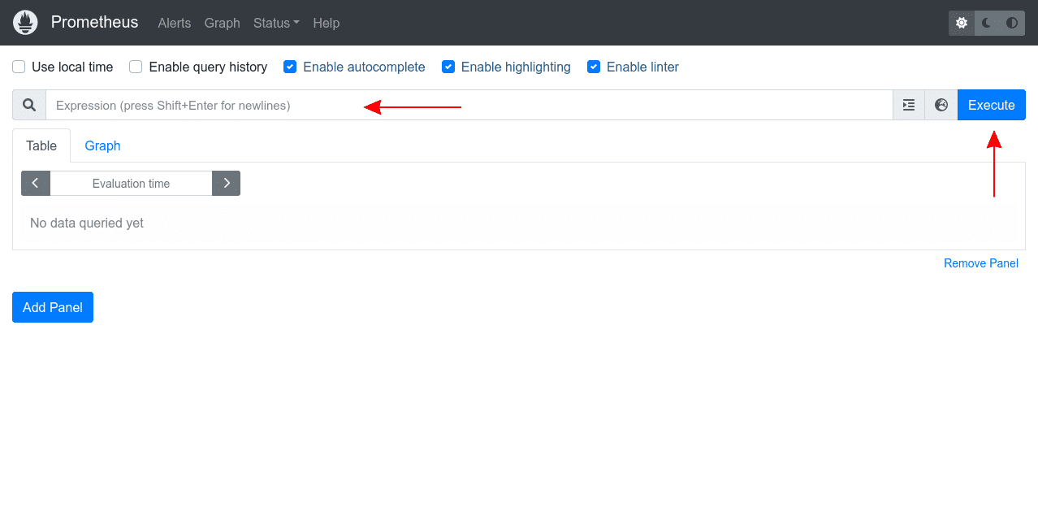Screen dimensions: 1038x525
Task: Click the Execute button
Action: [x=991, y=105]
